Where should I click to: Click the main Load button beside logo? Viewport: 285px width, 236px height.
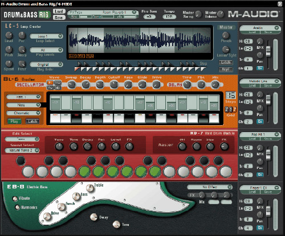click(59, 11)
